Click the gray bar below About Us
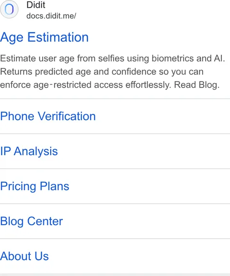The image size is (230, 276). click(115, 275)
